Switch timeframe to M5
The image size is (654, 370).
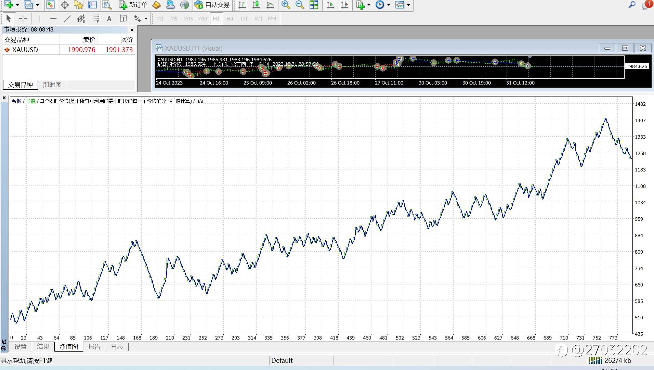coord(174,18)
